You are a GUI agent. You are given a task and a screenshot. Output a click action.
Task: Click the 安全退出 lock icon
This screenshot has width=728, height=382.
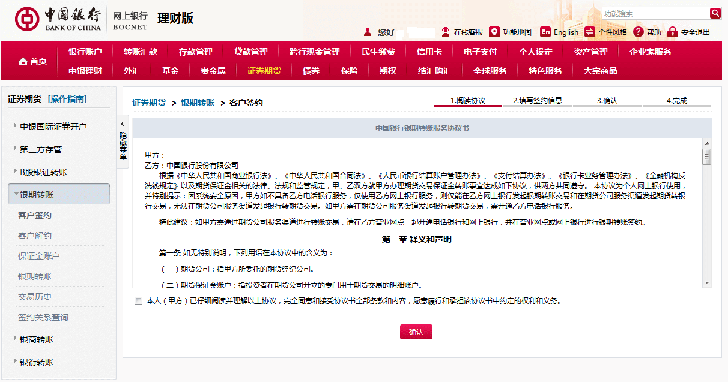[673, 32]
